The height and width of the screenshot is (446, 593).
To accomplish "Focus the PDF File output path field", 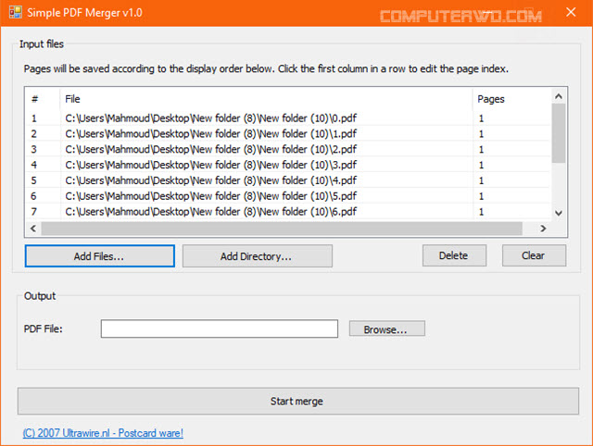I will (x=220, y=328).
